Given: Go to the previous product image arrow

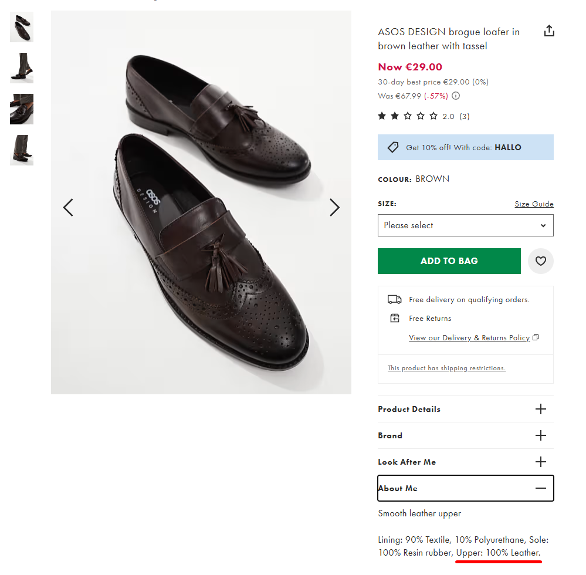Looking at the screenshot, I should pos(68,207).
